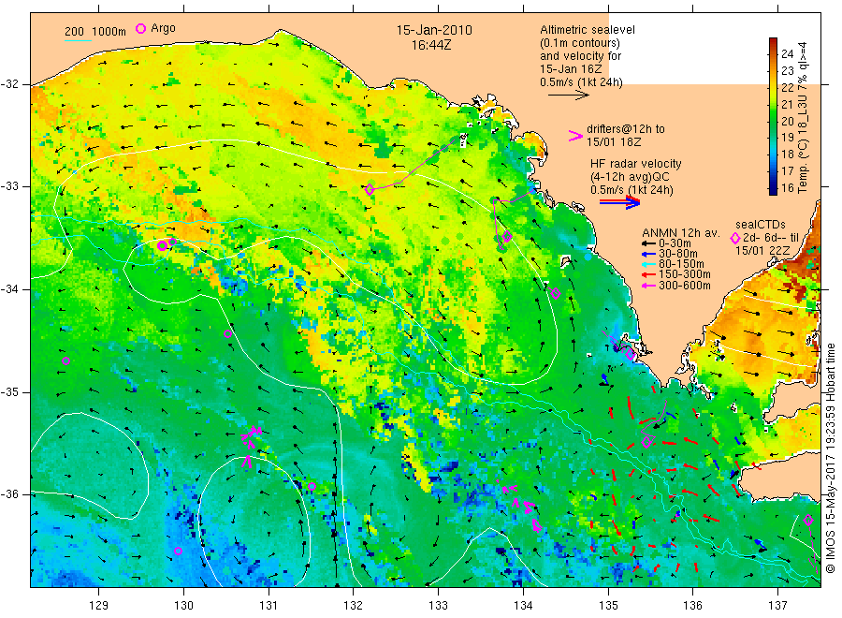
Task: Select the bold Argo marker near 129.7E, 33.6S
Action: coord(162,245)
